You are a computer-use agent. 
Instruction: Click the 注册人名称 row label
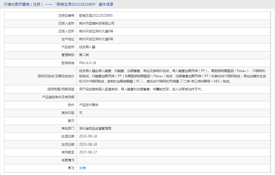pos(66,23)
